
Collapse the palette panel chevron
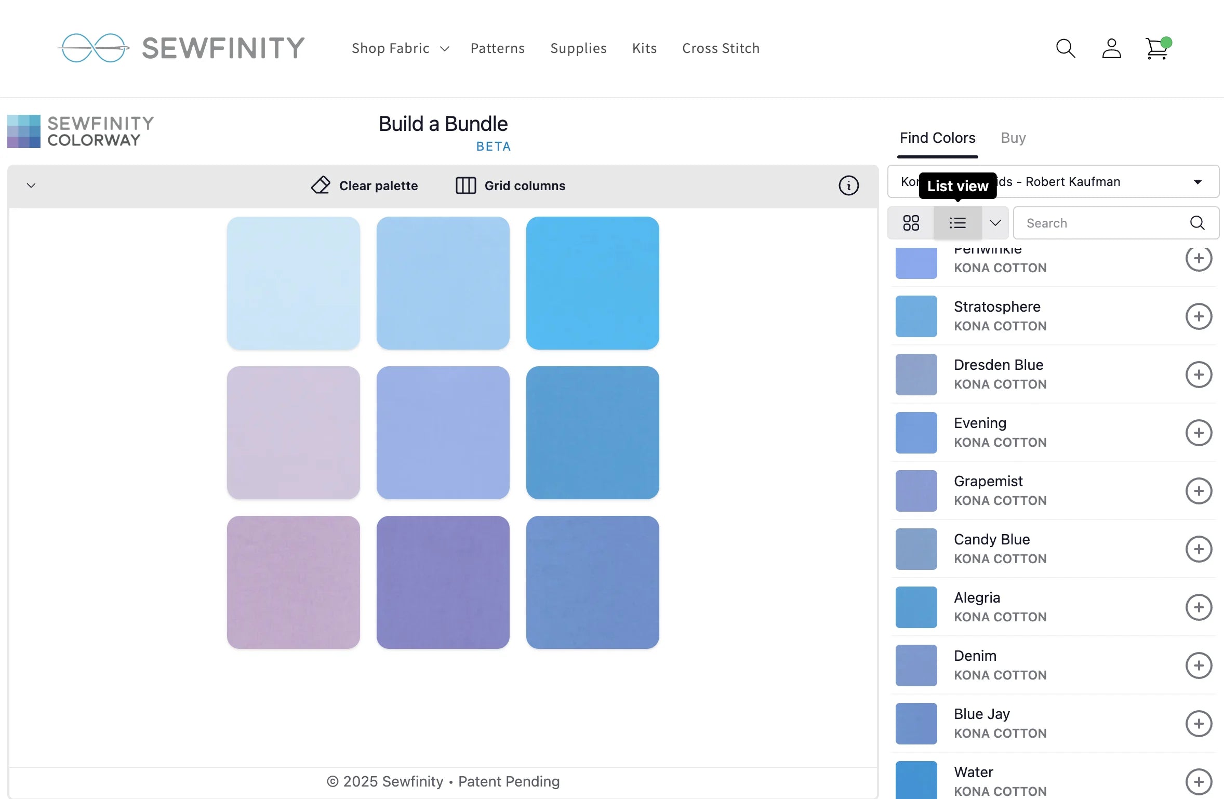click(31, 185)
